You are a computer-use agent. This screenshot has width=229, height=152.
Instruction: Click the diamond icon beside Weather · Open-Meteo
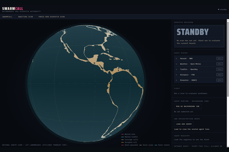176,64
